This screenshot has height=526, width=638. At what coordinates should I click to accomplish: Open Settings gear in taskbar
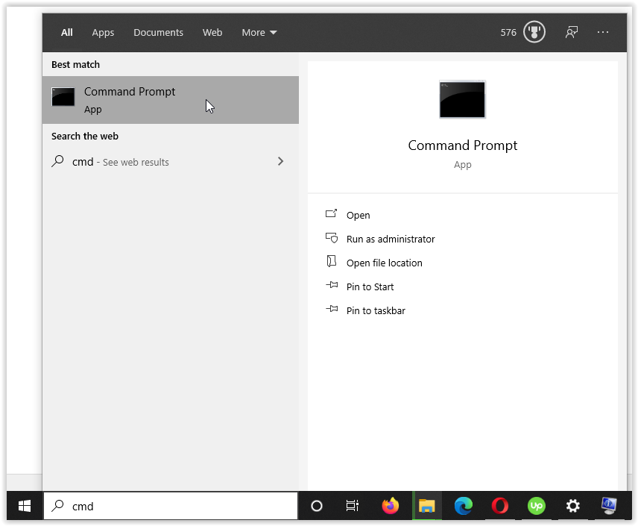572,506
